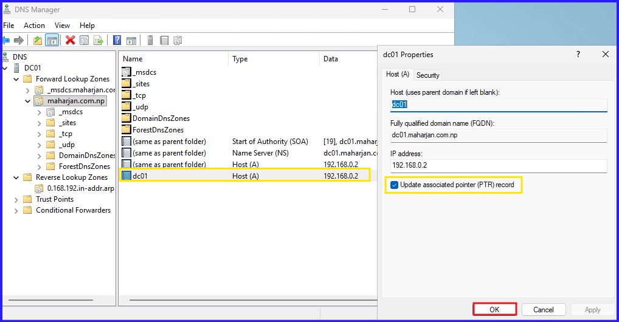Click the IP address field
This screenshot has height=322, width=619.
click(498, 165)
